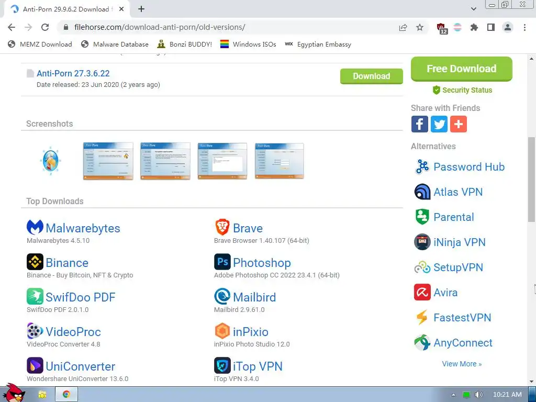This screenshot has width=536, height=402.
Task: Open the fourth Anti-Porn screenshot thumbnail
Action: pyautogui.click(x=280, y=161)
